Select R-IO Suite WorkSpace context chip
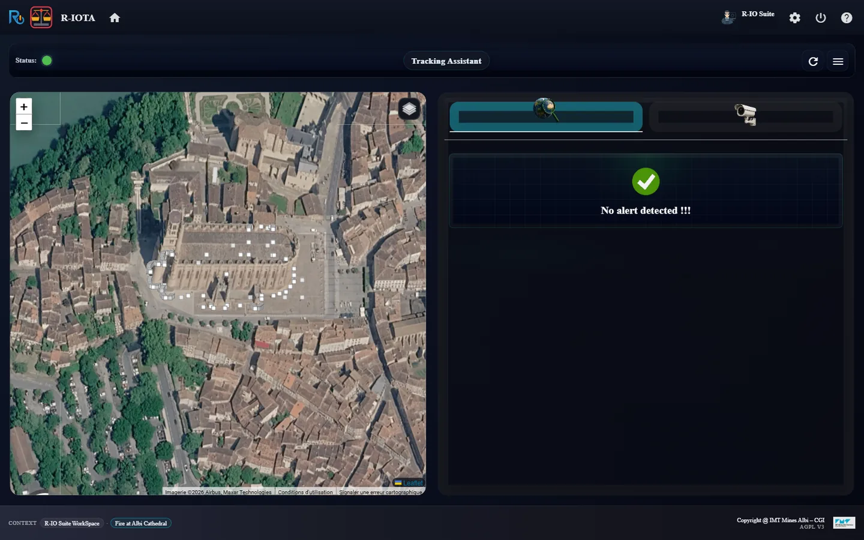Image resolution: width=864 pixels, height=540 pixels. point(72,523)
